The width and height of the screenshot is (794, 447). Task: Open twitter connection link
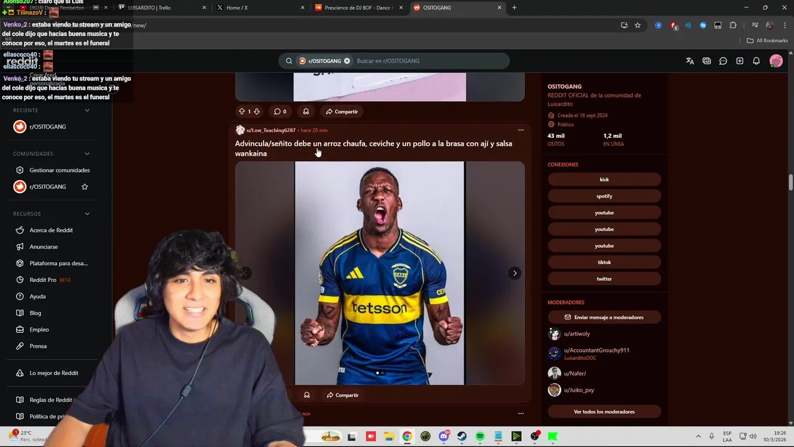[604, 279]
